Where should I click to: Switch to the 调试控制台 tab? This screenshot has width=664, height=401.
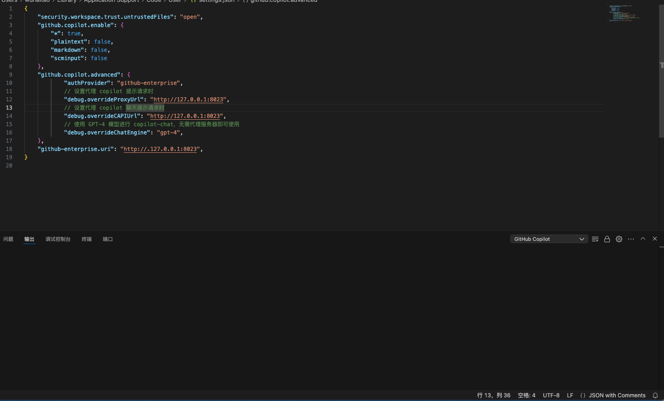click(x=58, y=239)
